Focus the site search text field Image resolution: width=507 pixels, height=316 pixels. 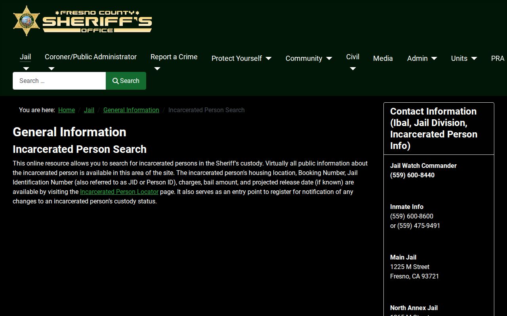pos(59,81)
